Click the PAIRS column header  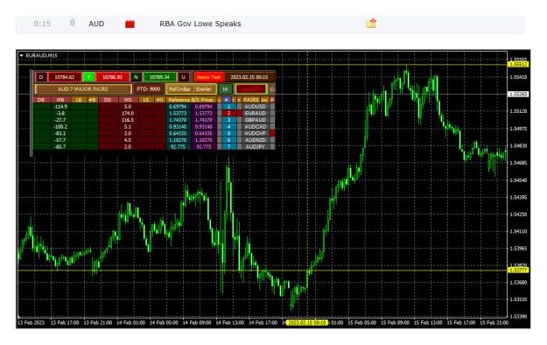coord(251,100)
